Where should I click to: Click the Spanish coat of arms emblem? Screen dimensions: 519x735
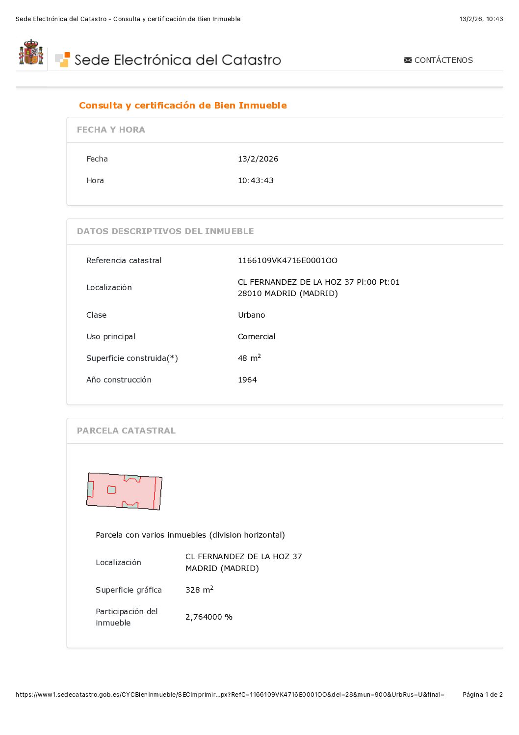pyautogui.click(x=31, y=53)
